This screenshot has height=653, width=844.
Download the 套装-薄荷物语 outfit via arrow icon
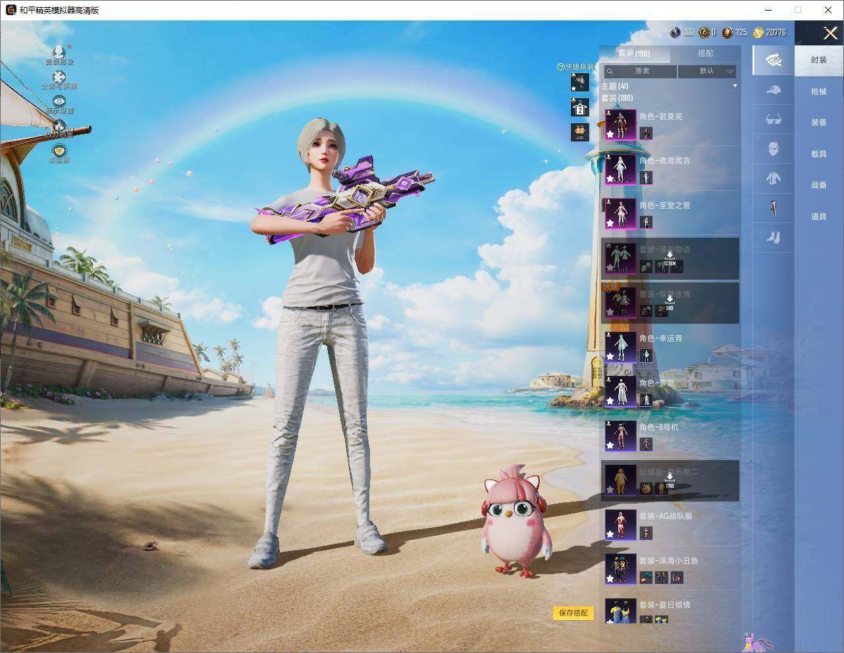coord(670,255)
